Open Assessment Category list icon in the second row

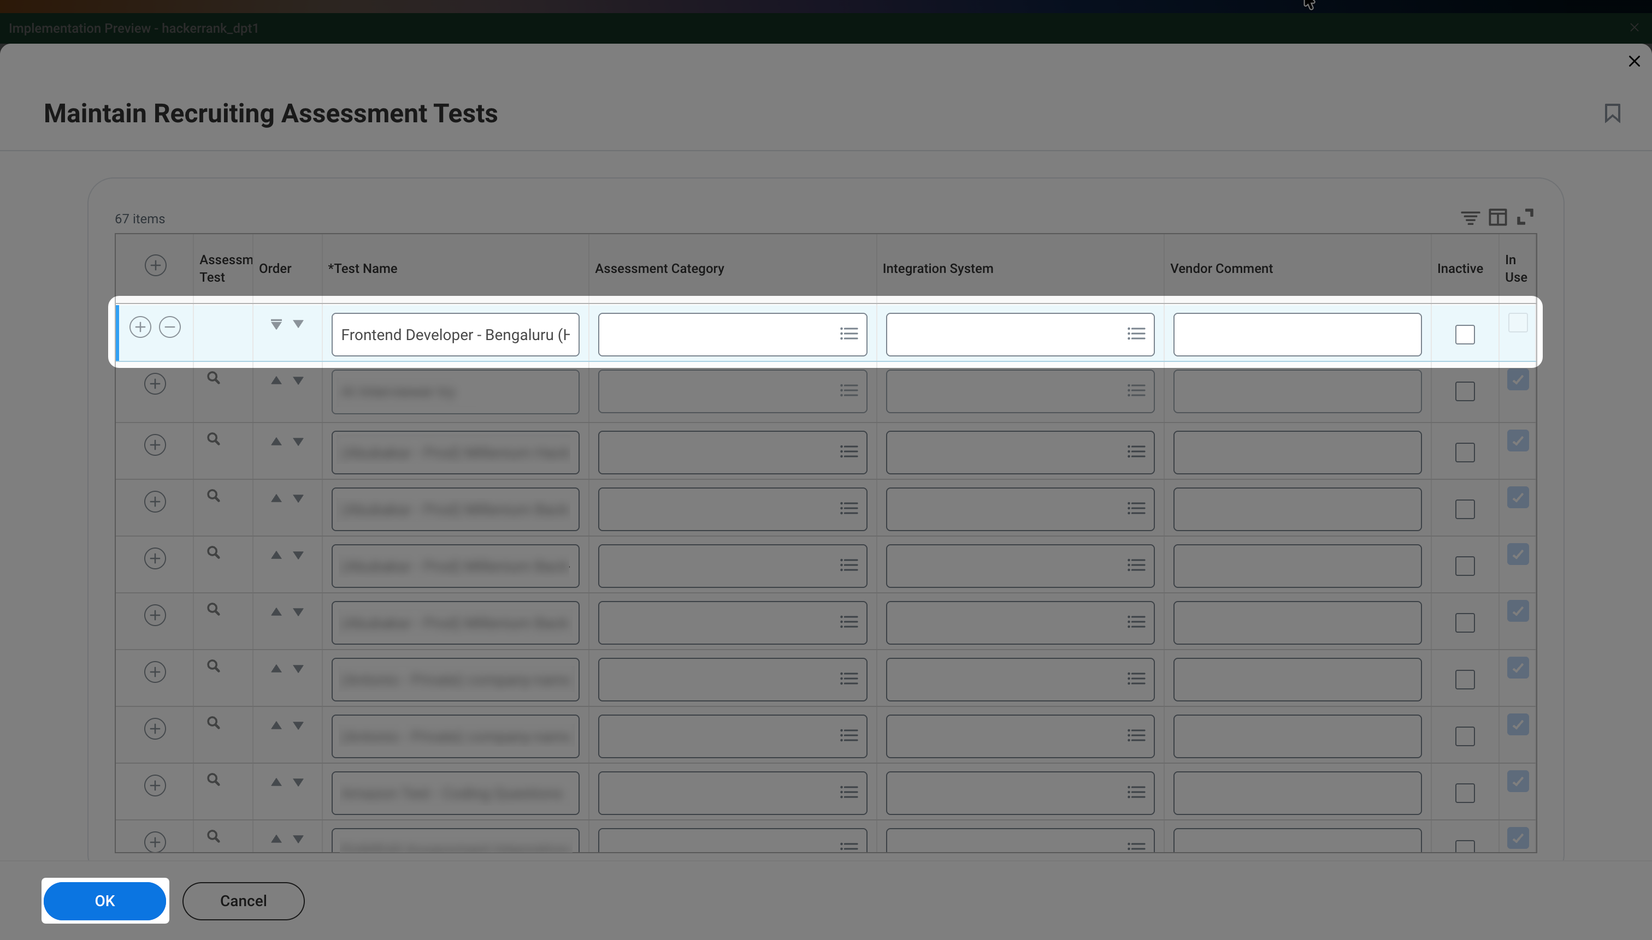coord(848,391)
